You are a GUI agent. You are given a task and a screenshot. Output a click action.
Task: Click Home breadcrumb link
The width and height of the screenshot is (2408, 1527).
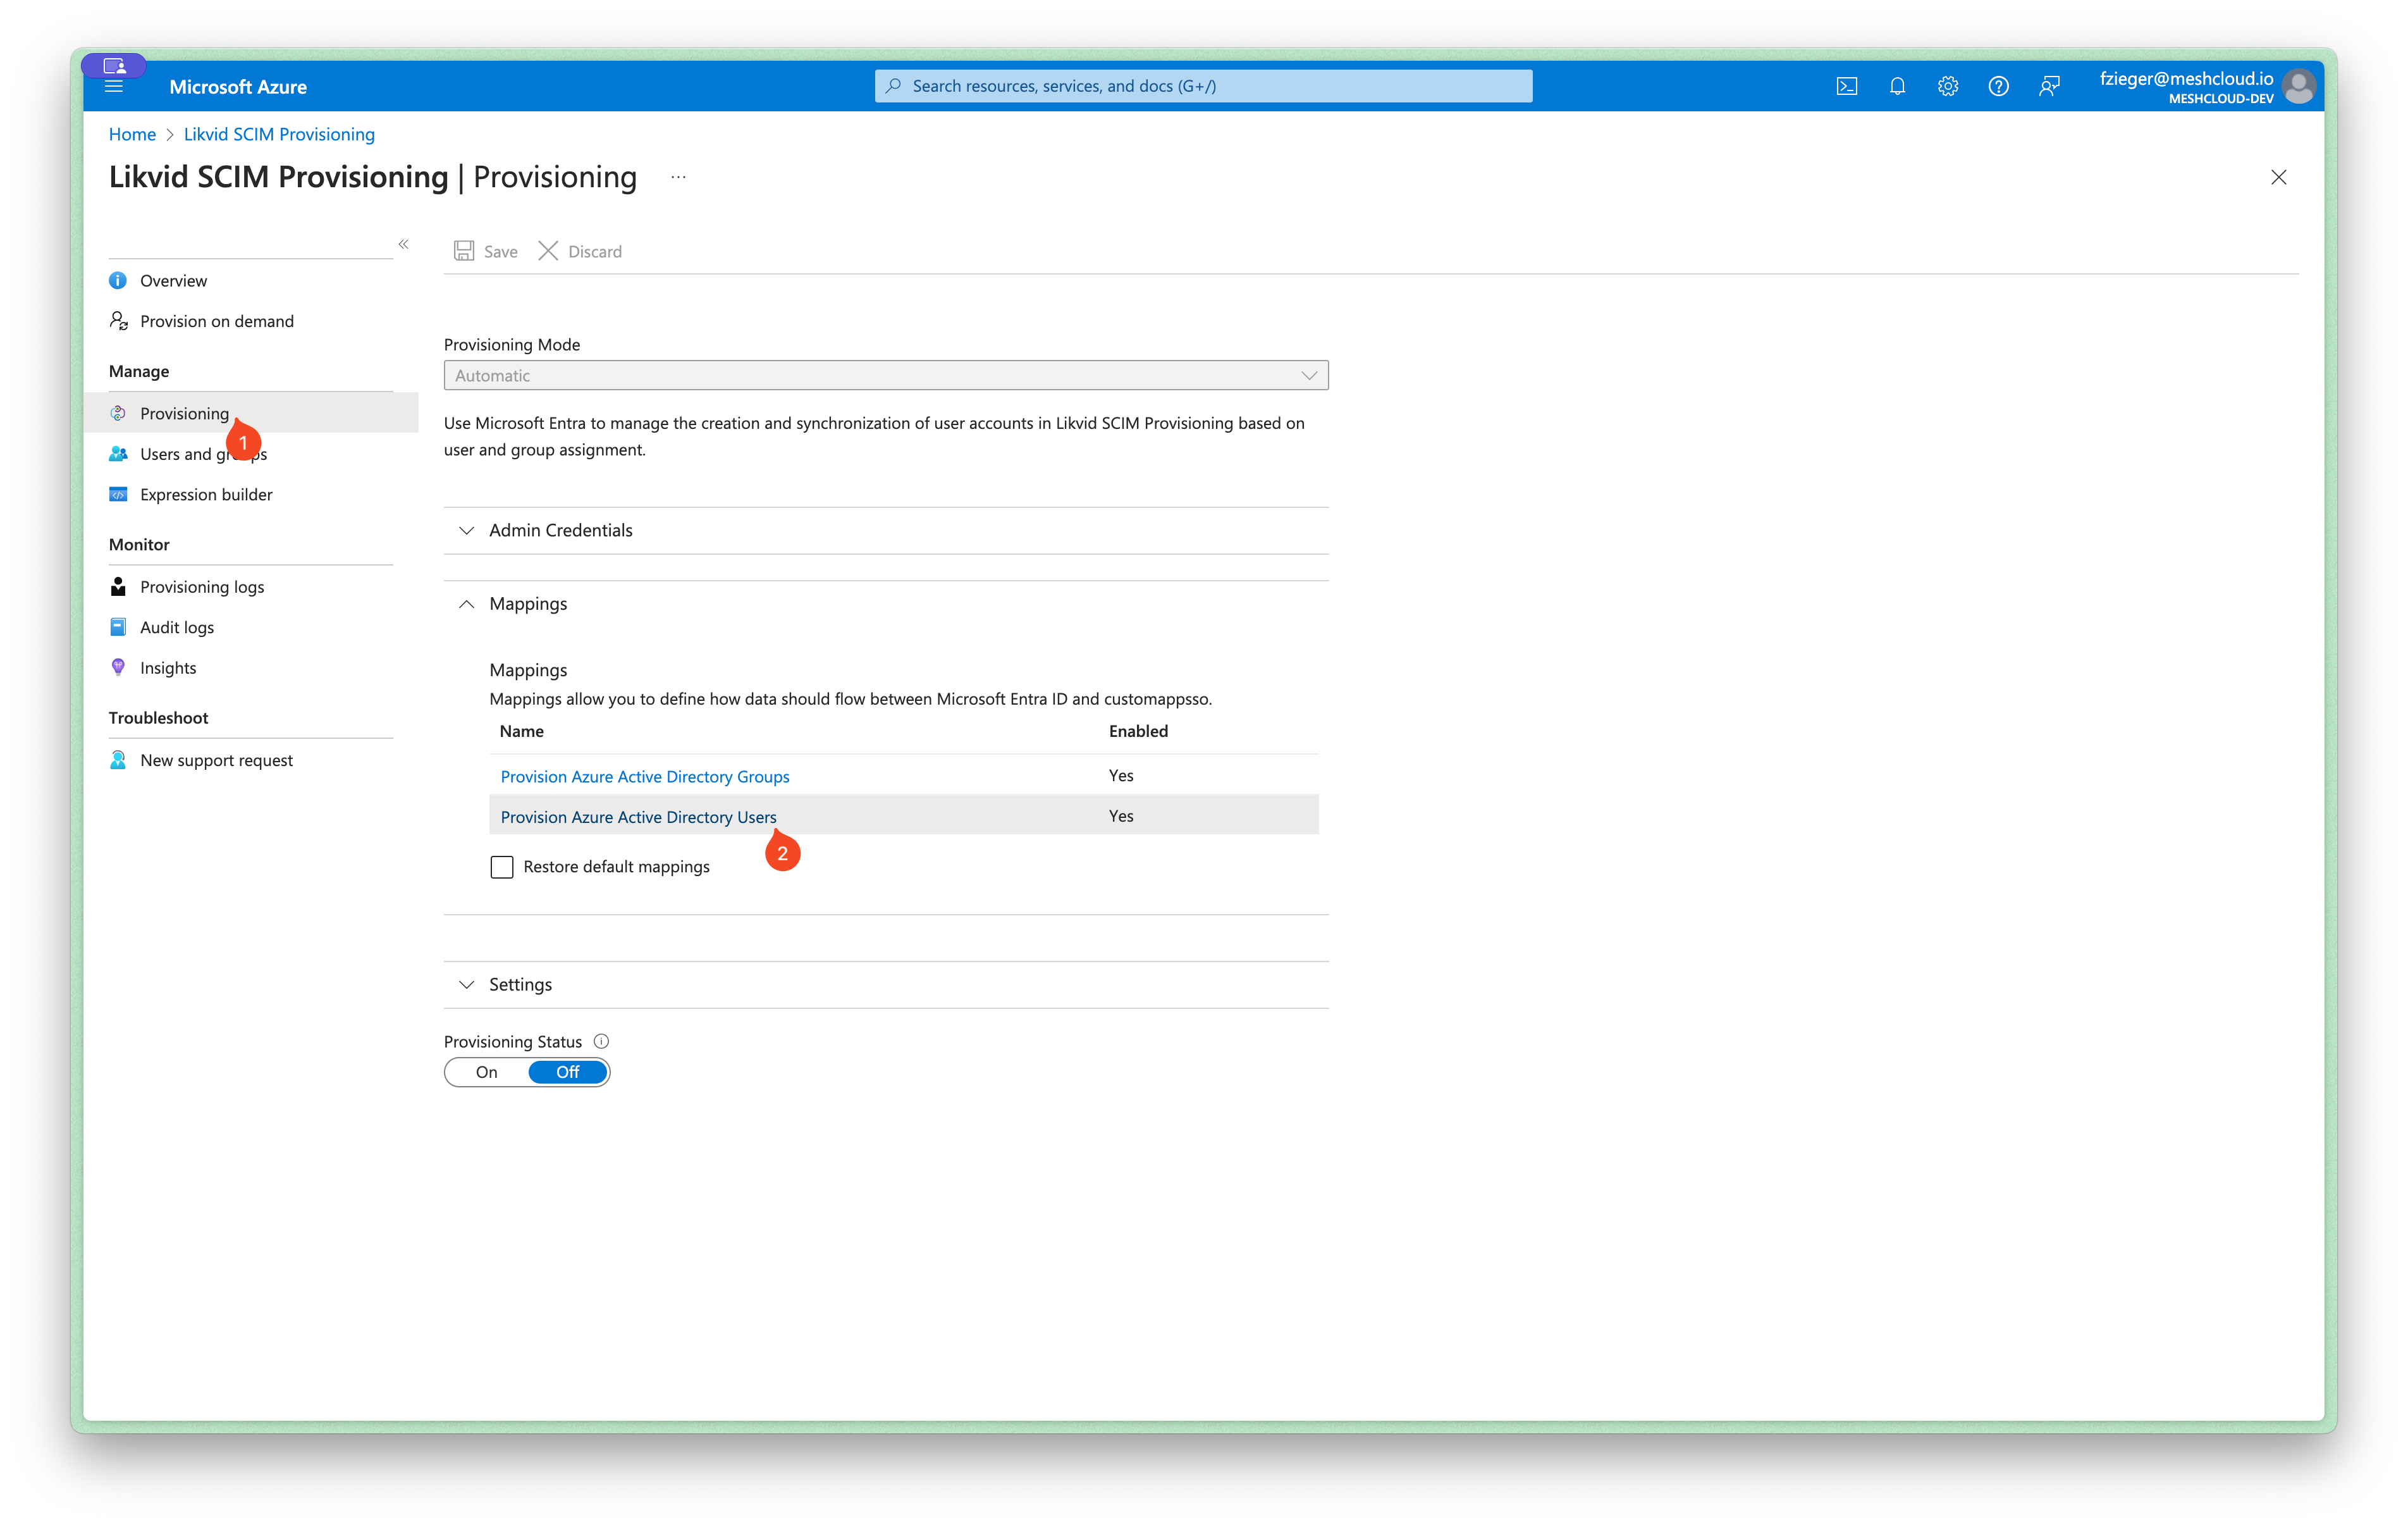(132, 134)
